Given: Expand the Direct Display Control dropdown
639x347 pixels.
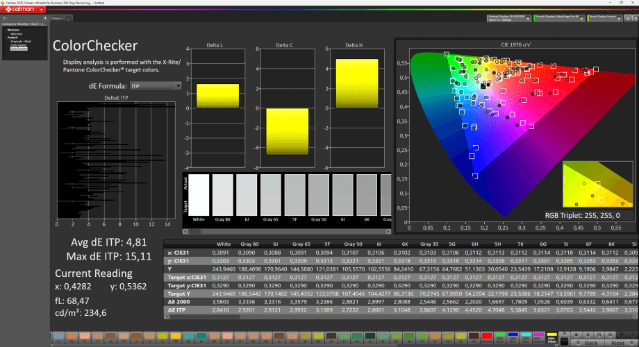Looking at the screenshot, I should tap(622, 17).
